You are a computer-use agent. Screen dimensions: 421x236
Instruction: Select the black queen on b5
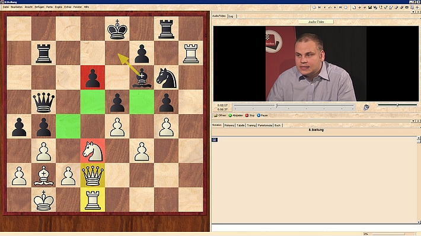coord(43,102)
